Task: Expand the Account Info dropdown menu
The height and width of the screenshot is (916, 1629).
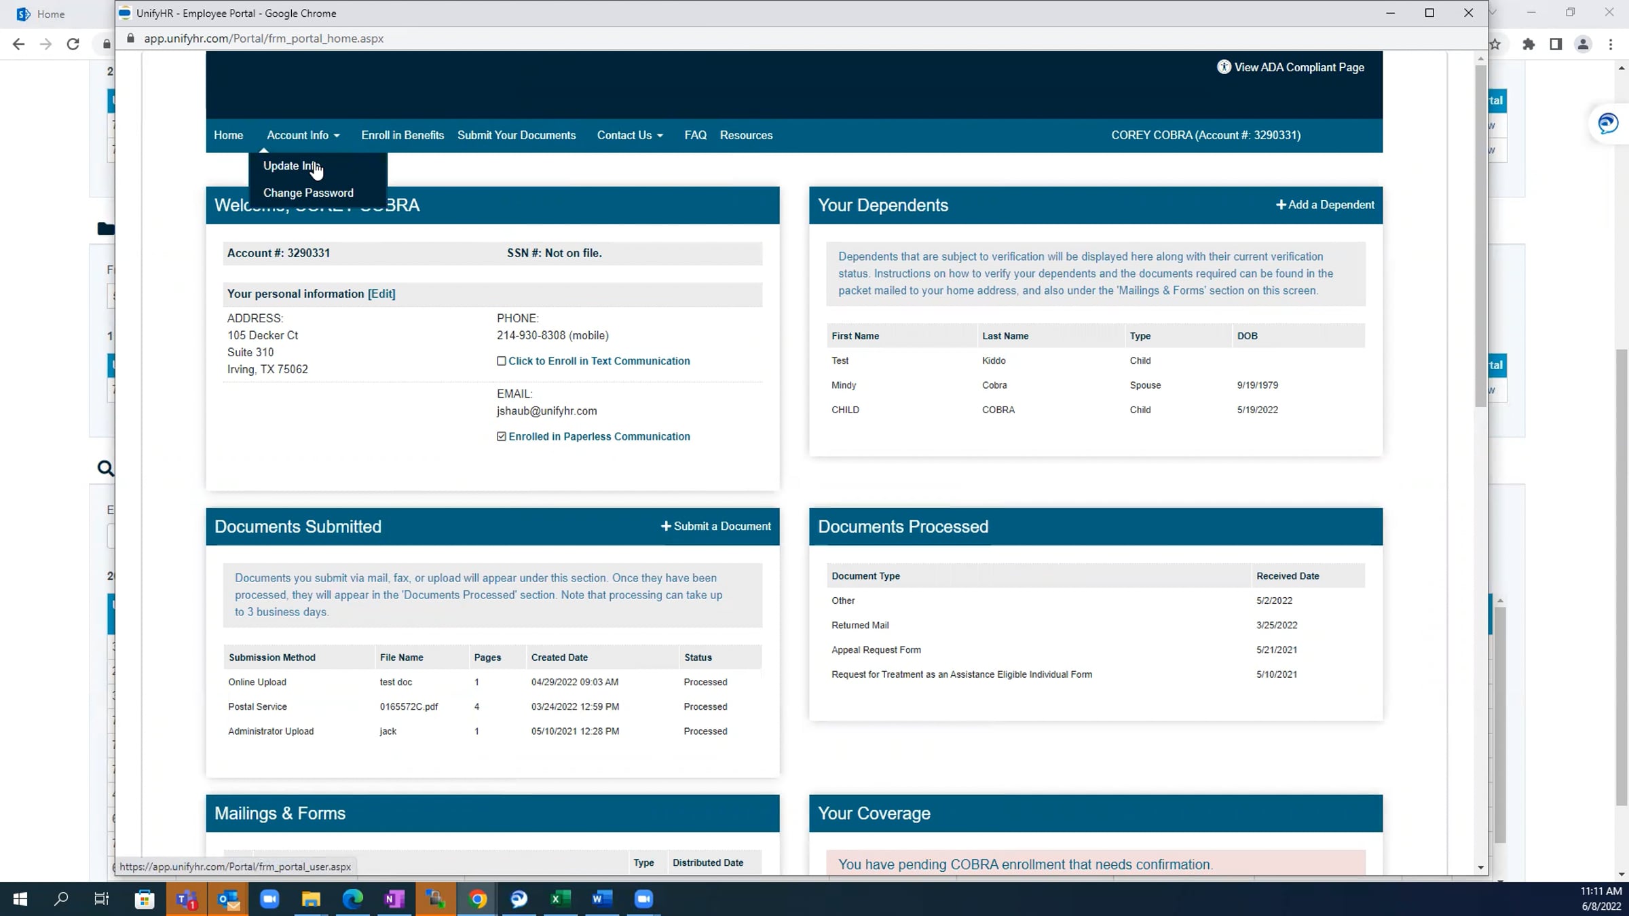Action: pos(303,135)
